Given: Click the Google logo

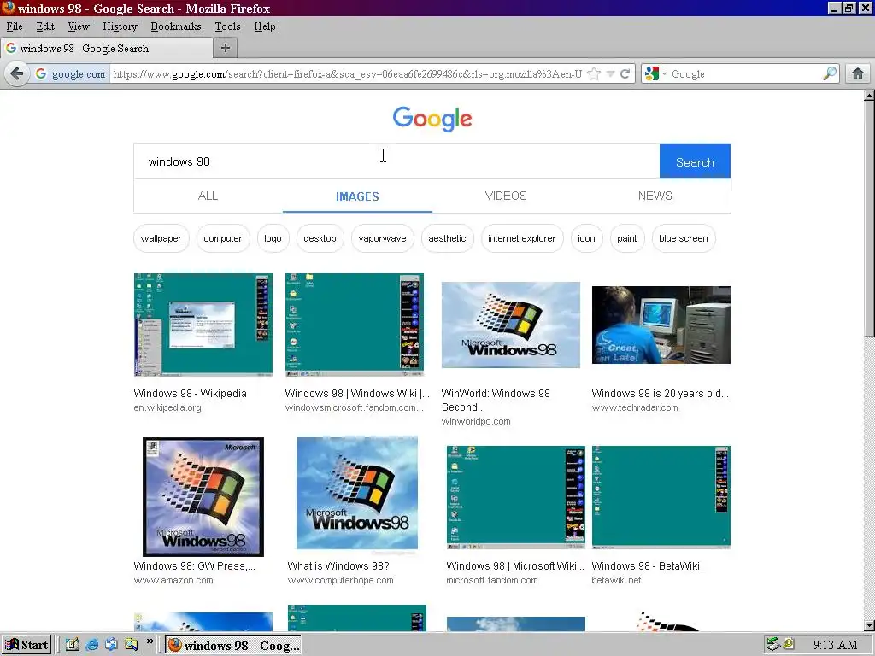Looking at the screenshot, I should [x=432, y=119].
